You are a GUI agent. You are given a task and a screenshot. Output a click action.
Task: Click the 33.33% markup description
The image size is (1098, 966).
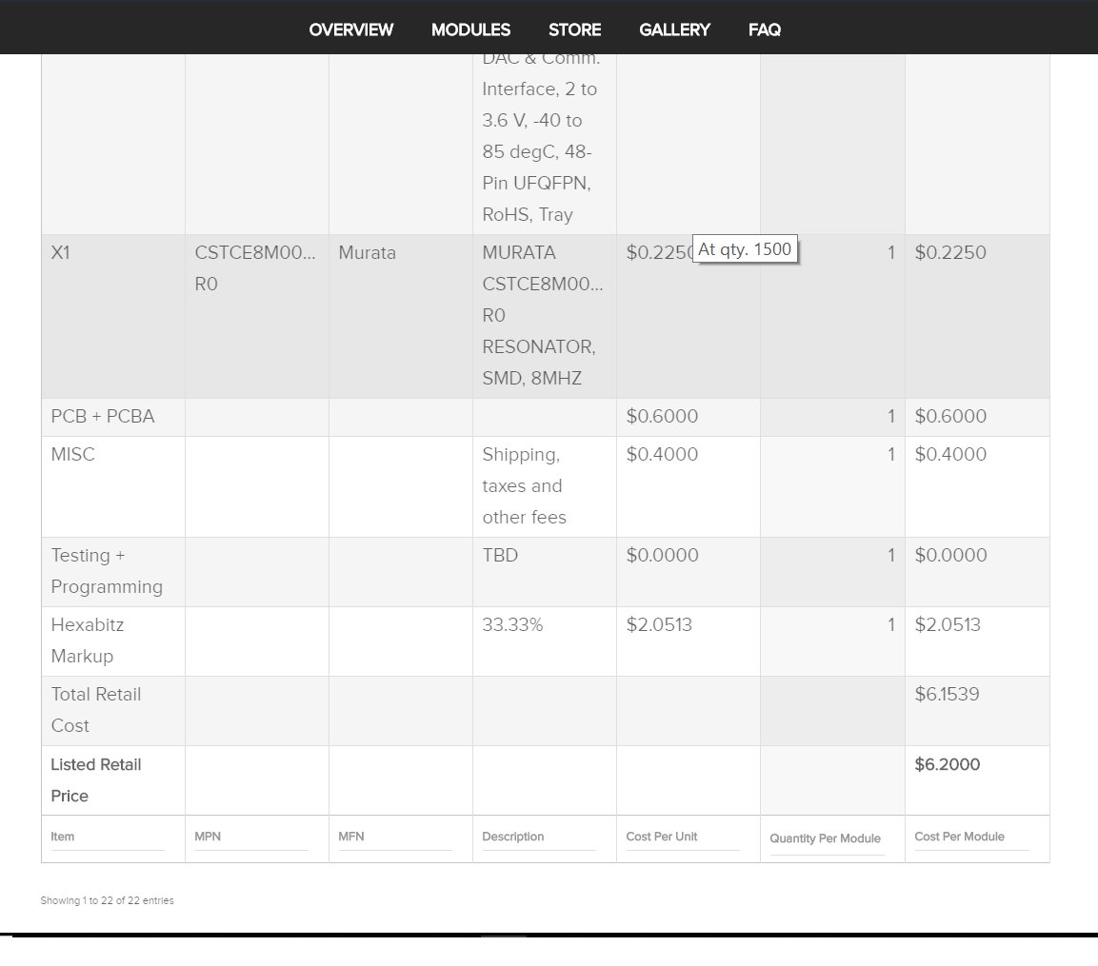512,624
